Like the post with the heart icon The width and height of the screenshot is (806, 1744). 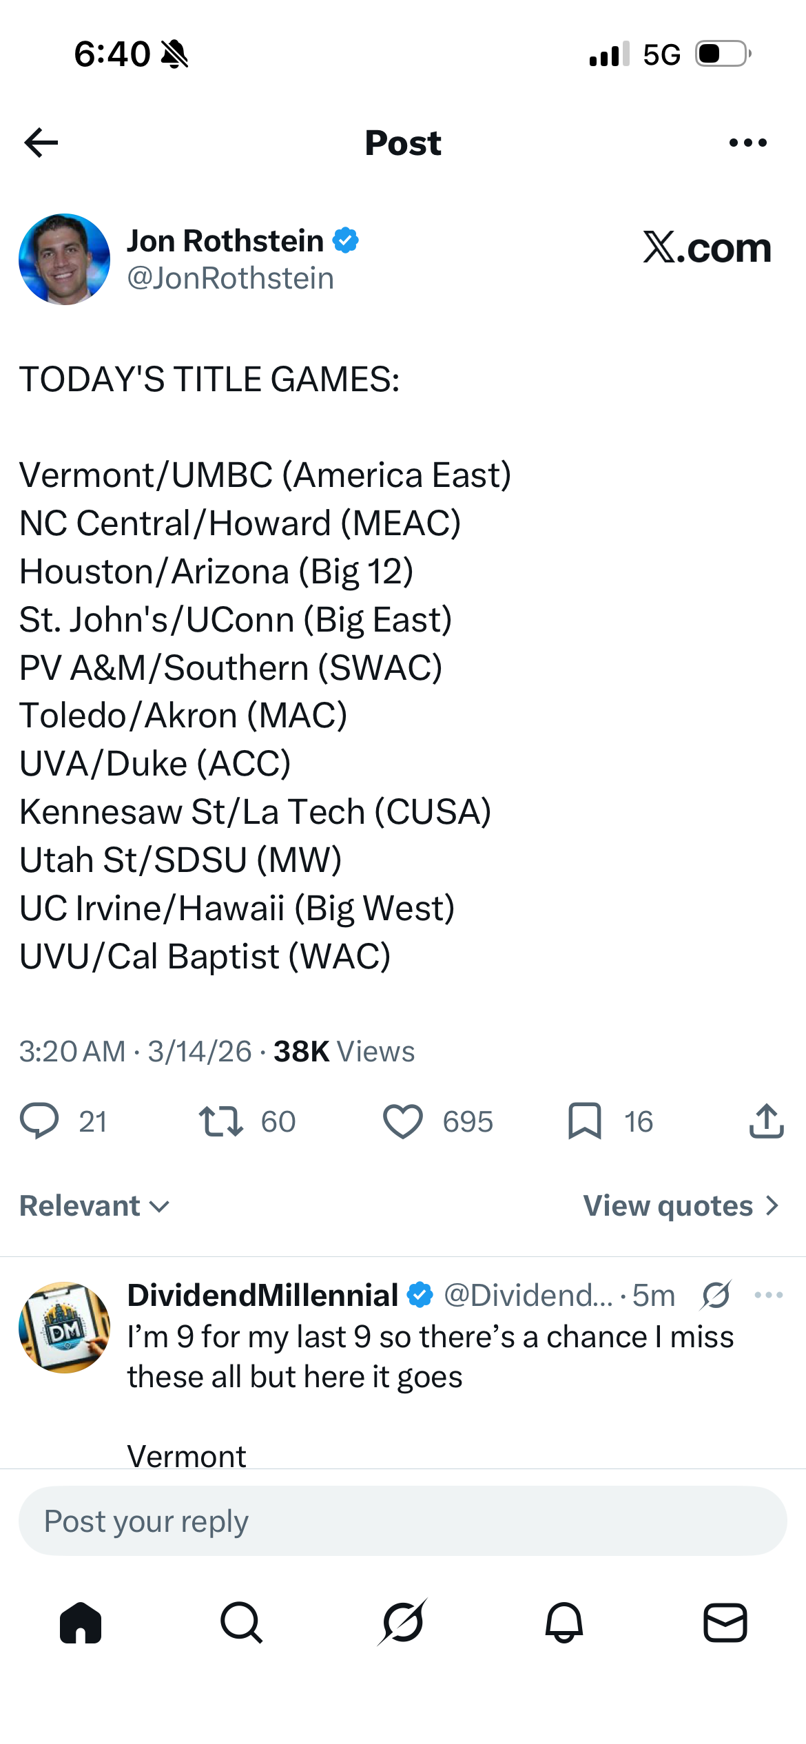click(x=402, y=1121)
